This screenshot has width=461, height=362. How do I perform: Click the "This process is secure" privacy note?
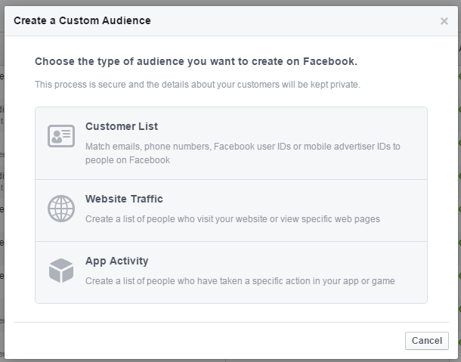(x=197, y=84)
